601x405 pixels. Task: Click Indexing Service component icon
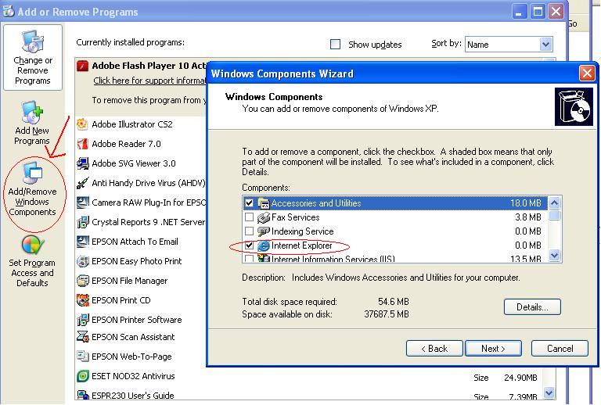pyautogui.click(x=264, y=231)
